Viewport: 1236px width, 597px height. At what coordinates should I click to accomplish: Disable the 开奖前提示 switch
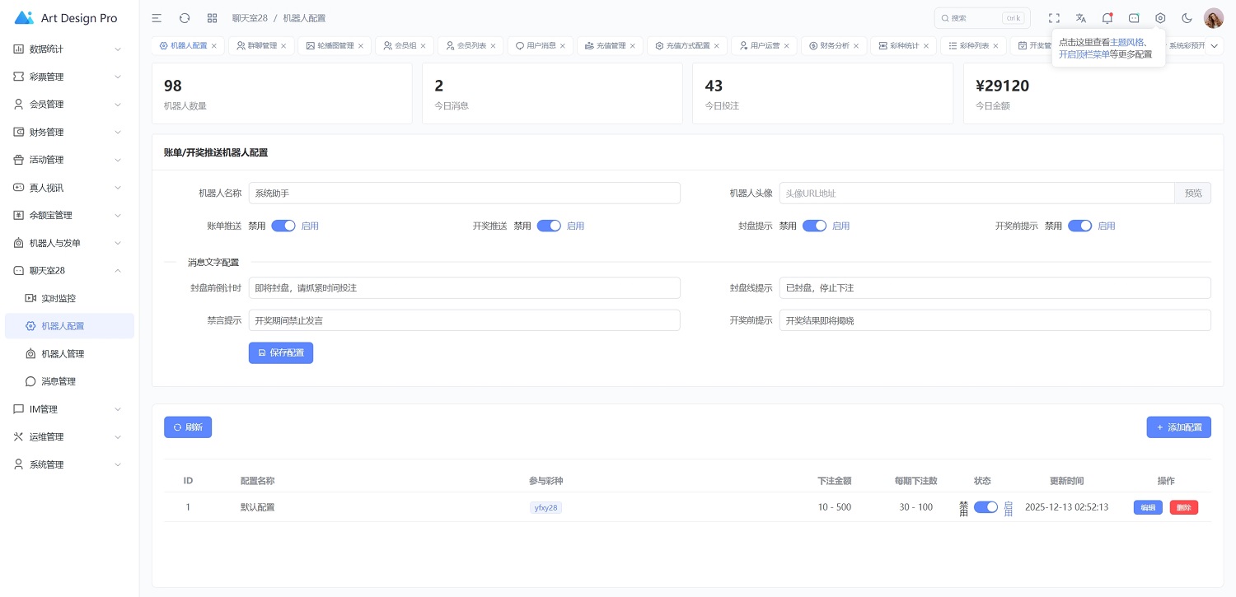[x=1079, y=226]
